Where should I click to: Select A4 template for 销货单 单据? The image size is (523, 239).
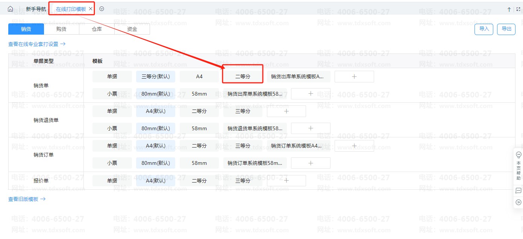point(199,76)
